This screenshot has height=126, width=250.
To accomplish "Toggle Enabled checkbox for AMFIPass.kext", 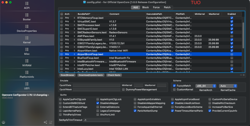I will (232, 36).
